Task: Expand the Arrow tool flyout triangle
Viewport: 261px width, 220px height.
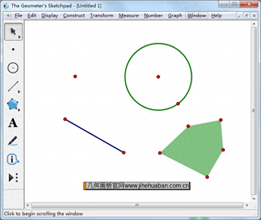Action: [x=19, y=37]
